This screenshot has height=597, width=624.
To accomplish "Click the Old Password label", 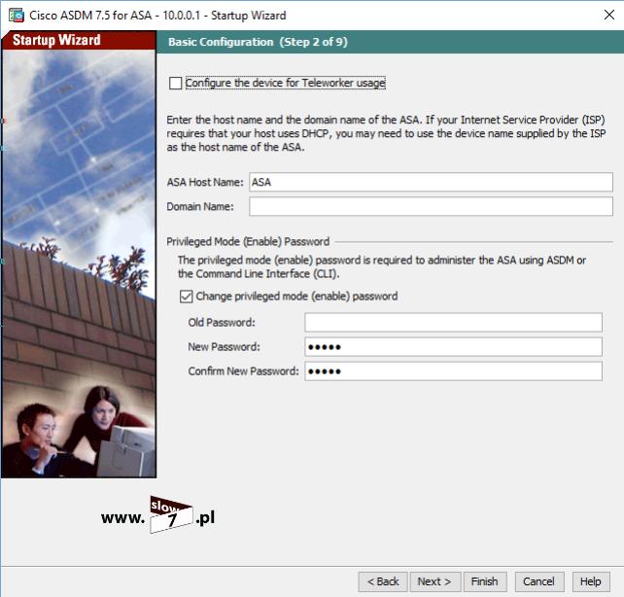I will point(222,323).
